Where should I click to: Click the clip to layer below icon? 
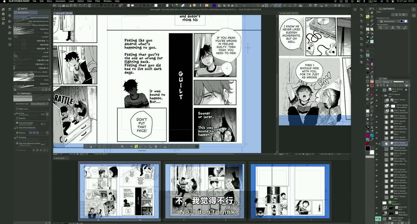click(378, 85)
